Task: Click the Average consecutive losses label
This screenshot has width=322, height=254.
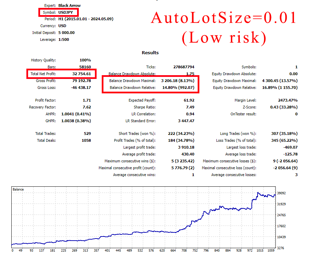Action: [234, 175]
